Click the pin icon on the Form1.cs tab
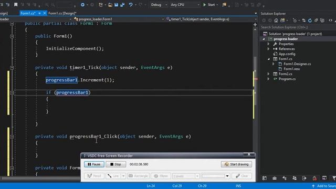336x189 pixels. (39, 13)
